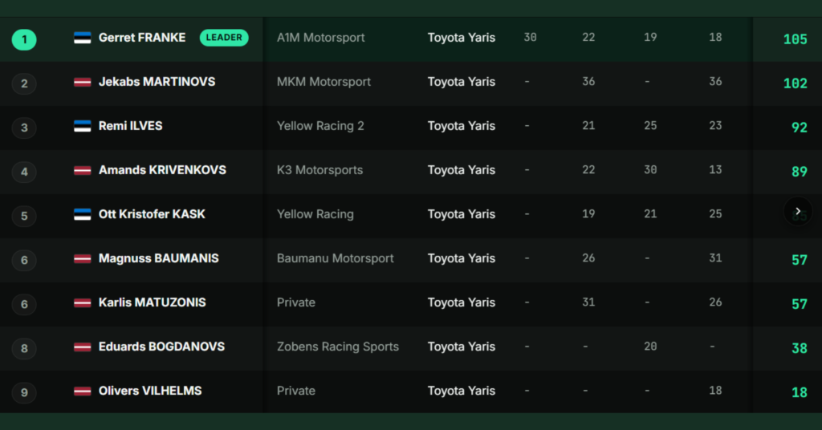Click the position 1 green badge

[x=24, y=40]
